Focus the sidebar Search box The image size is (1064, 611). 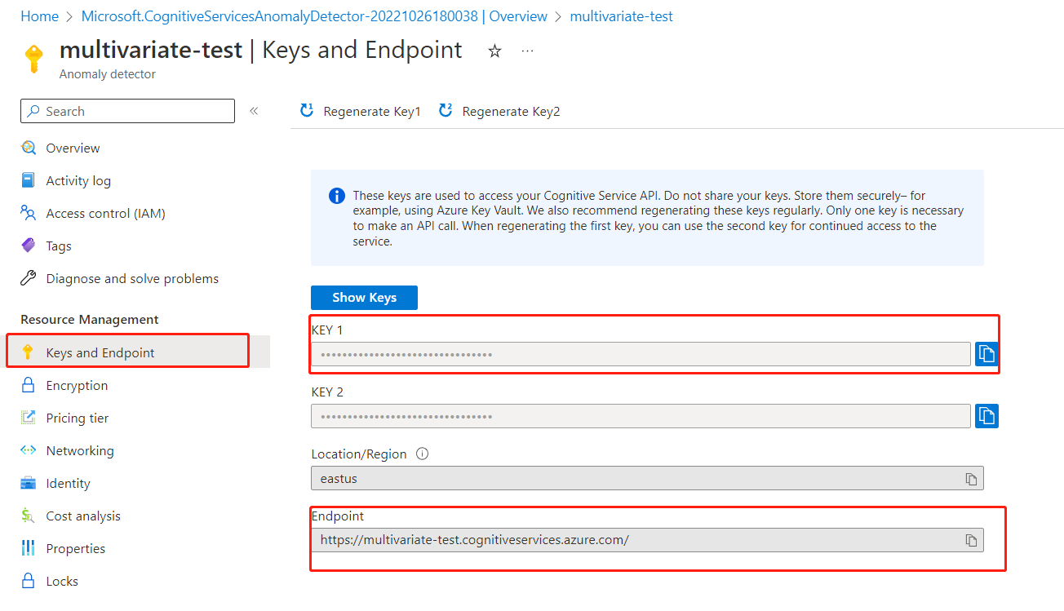[127, 111]
